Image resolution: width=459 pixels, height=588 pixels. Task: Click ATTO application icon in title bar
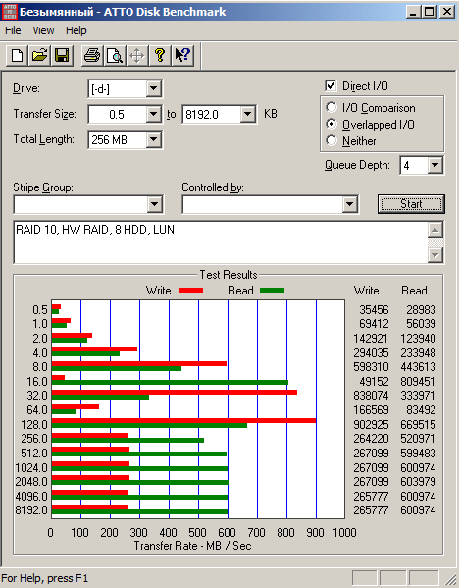(9, 11)
